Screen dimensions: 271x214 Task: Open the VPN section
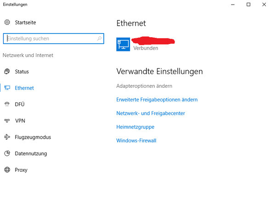20,121
